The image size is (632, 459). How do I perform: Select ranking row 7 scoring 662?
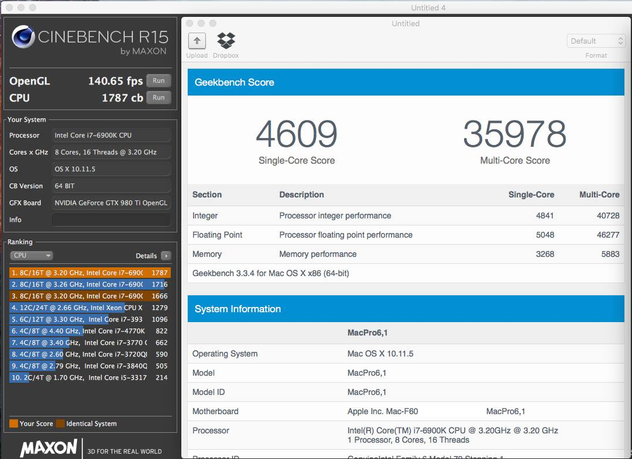[90, 343]
